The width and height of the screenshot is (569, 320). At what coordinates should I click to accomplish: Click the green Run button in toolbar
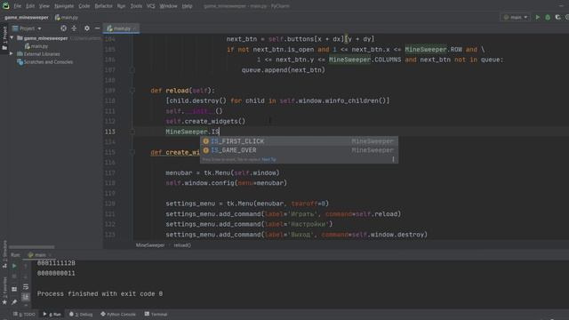(537, 17)
